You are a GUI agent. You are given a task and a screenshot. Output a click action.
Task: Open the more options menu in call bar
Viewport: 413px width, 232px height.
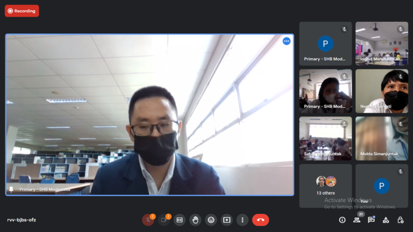[243, 220]
